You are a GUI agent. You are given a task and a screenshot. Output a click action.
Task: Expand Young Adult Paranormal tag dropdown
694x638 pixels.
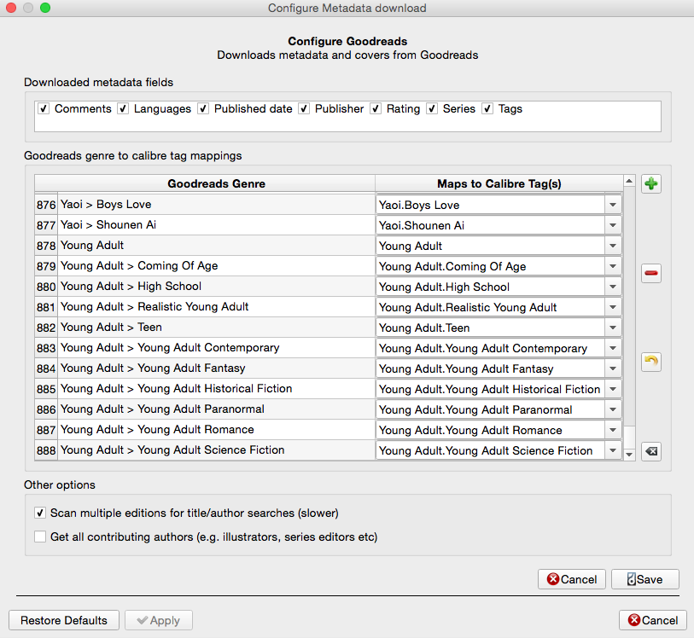(613, 409)
